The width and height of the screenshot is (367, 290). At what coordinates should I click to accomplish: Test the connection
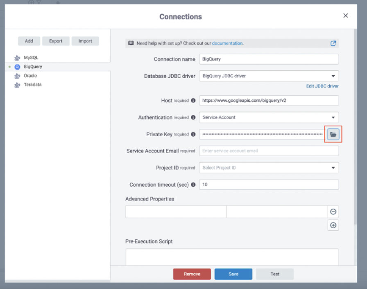click(x=275, y=274)
